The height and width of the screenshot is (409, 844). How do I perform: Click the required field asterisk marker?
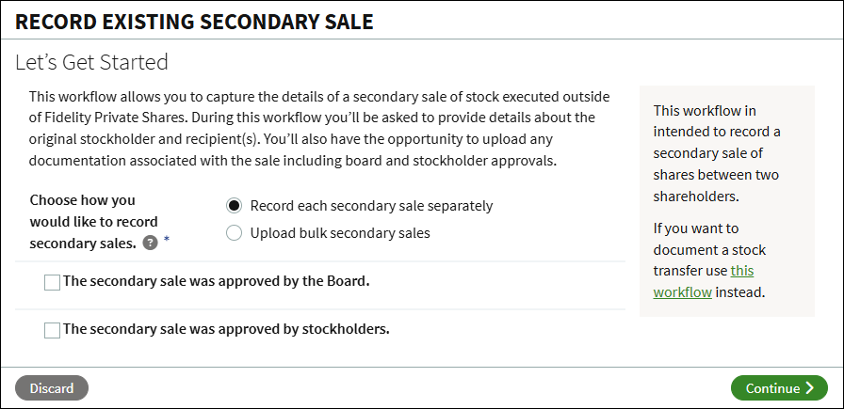pyautogui.click(x=167, y=239)
